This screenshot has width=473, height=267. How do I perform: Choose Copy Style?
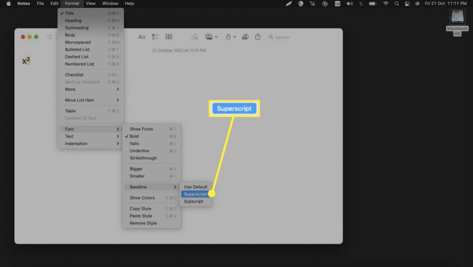coord(152,209)
